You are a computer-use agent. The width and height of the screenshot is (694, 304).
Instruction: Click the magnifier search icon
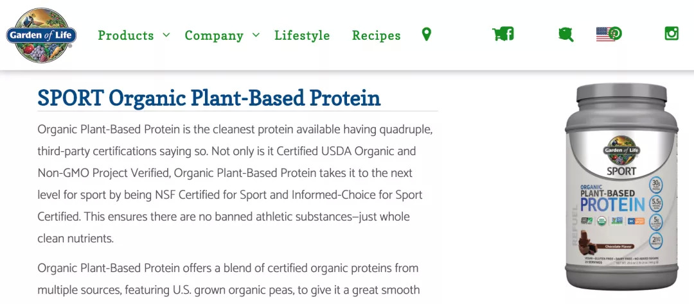point(565,35)
